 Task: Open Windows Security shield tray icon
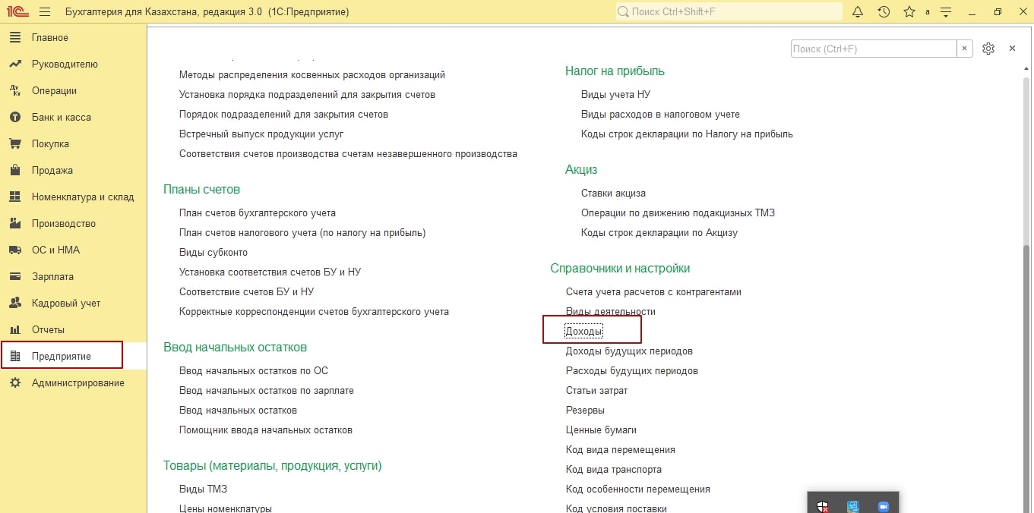[x=823, y=506]
